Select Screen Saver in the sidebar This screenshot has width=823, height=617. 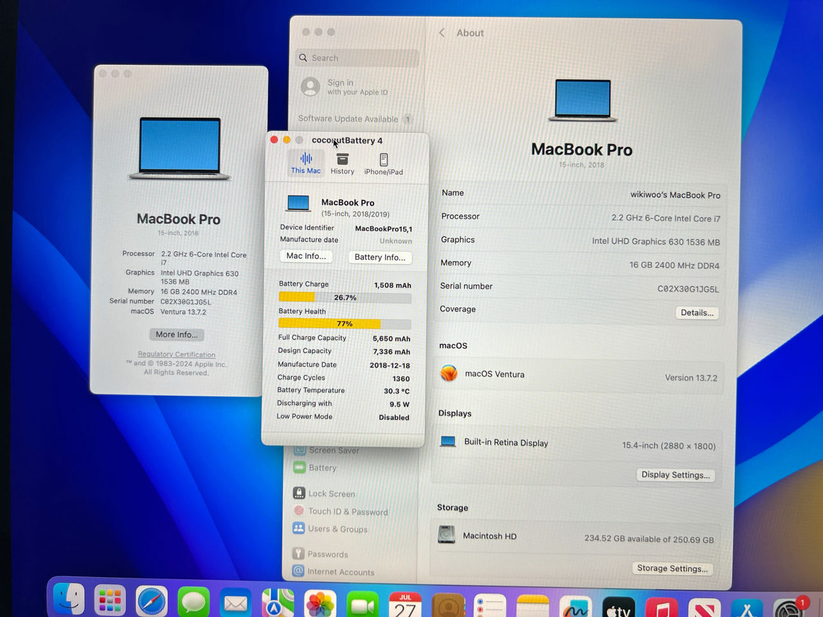coord(333,450)
